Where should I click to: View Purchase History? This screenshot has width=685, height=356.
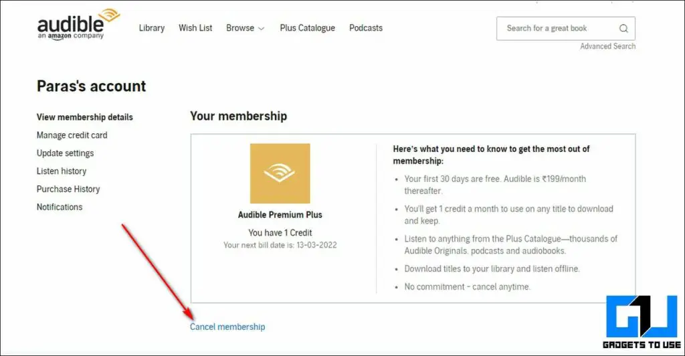[68, 189]
